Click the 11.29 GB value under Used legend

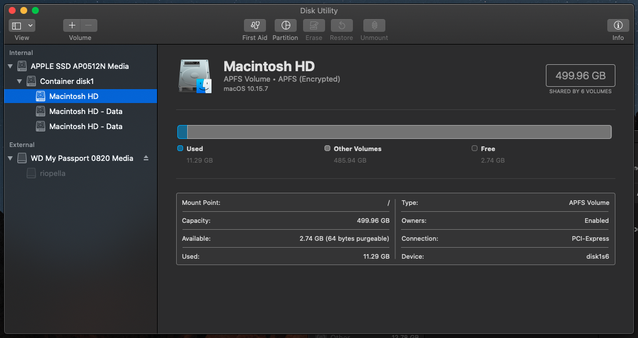coord(200,160)
